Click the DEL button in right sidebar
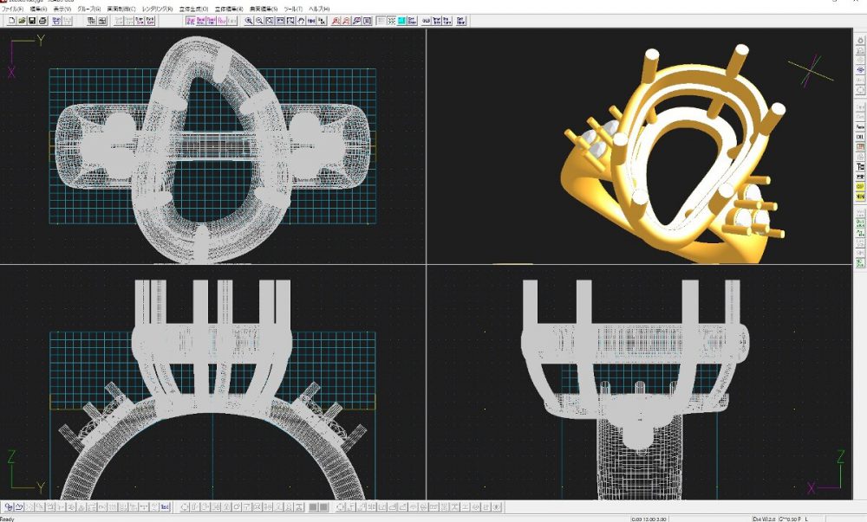Screen dimensions: 867x522 tap(860, 136)
